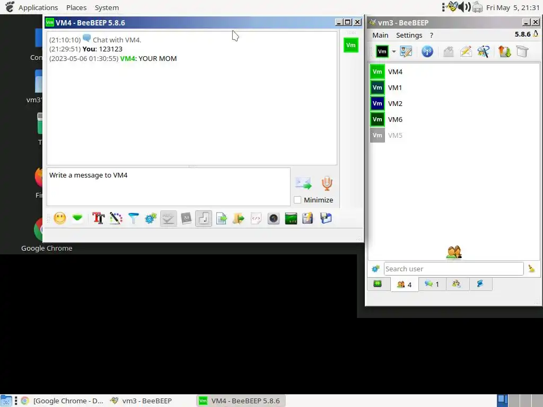This screenshot has width=543, height=407.
Task: Write a message to all with pencil envelope
Action: click(x=466, y=51)
